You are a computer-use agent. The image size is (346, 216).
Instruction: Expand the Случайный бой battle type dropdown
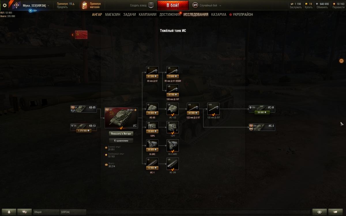pos(207,5)
